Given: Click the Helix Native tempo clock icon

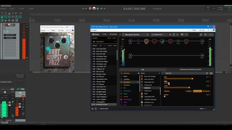Looking at the screenshot, I should point(206,35).
